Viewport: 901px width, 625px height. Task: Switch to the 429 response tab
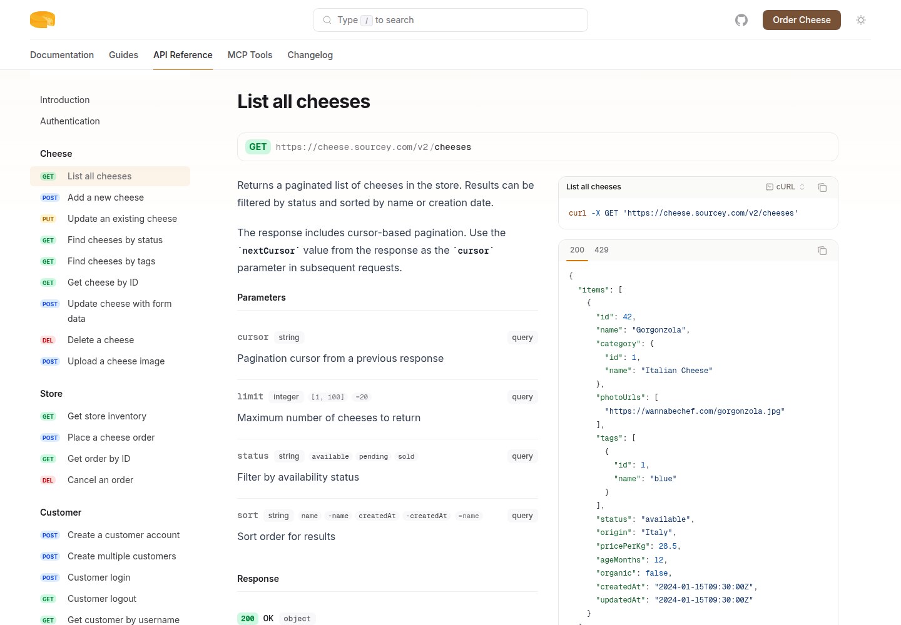pos(601,250)
